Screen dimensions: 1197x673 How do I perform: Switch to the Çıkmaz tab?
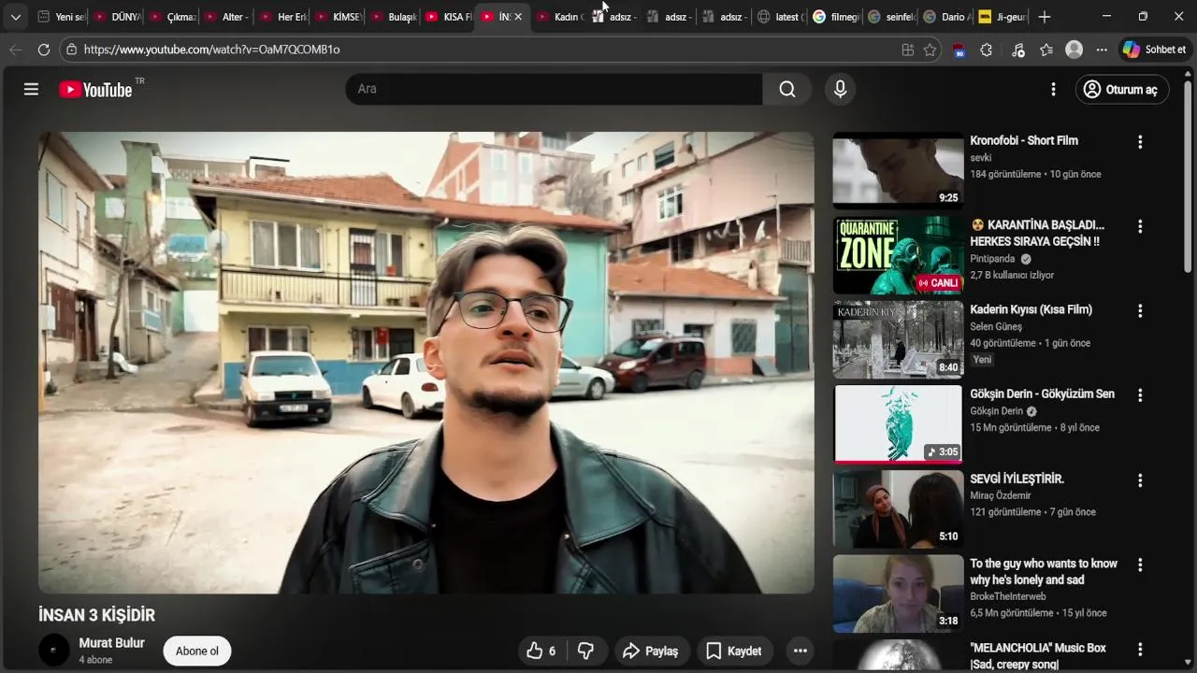coord(171,17)
